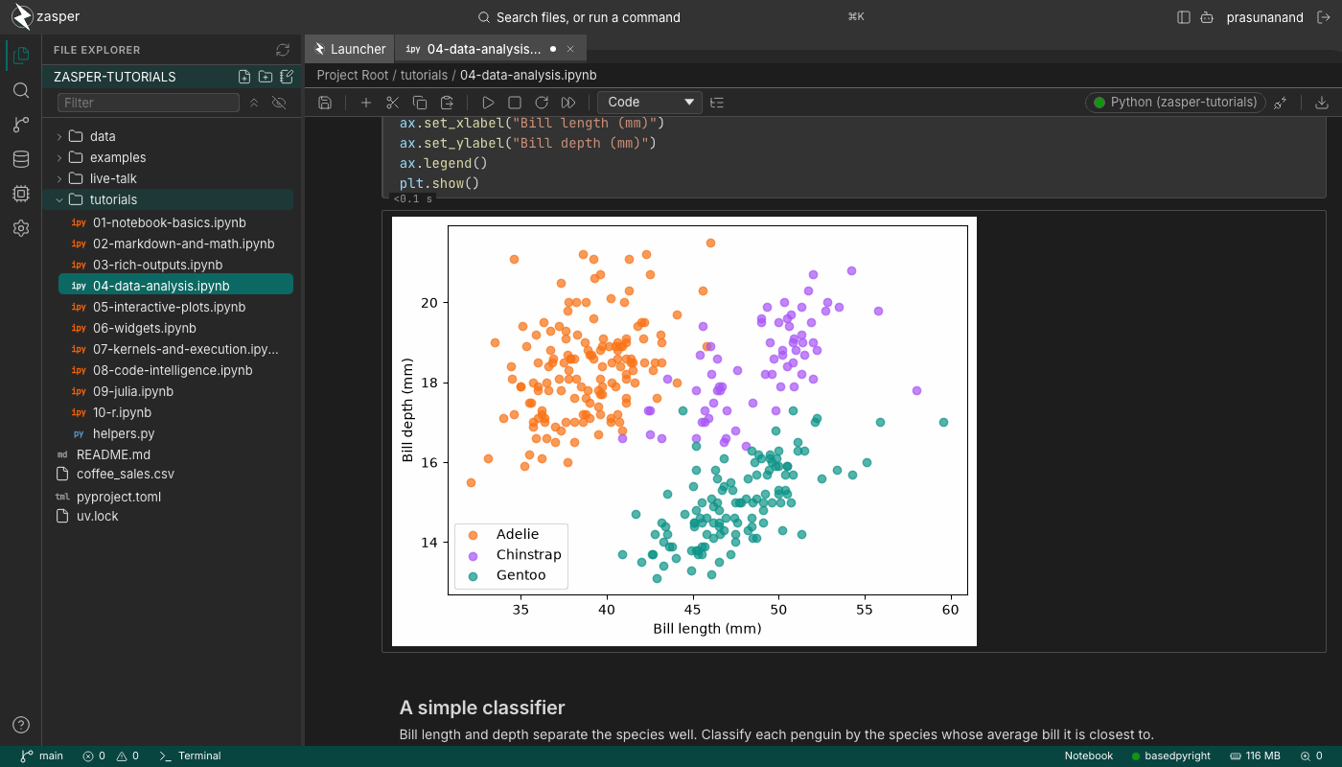
Task: Run the current notebook cell
Action: (488, 103)
